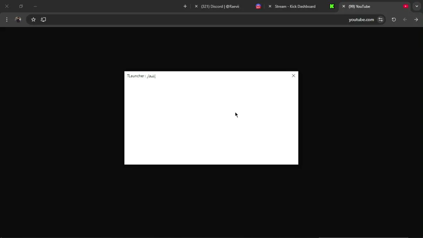Open a new tab with plus button
This screenshot has width=423, height=238.
coord(185,6)
